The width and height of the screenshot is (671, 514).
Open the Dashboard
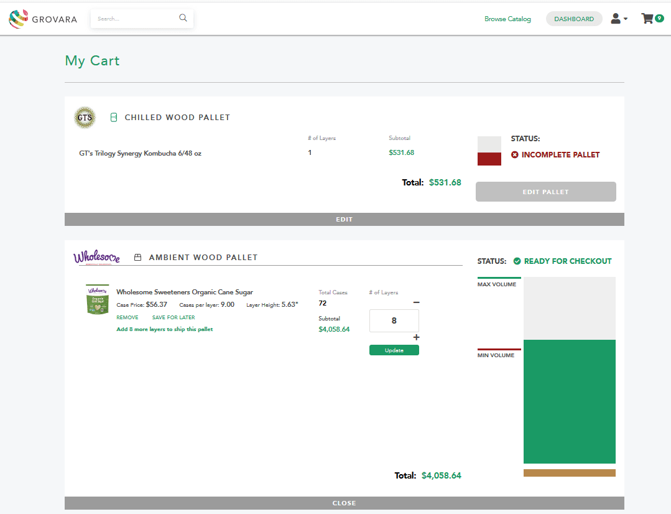pos(574,19)
